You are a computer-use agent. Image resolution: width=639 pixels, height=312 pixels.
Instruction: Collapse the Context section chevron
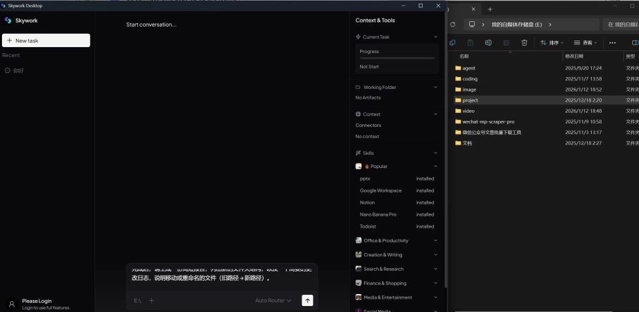[x=435, y=114]
